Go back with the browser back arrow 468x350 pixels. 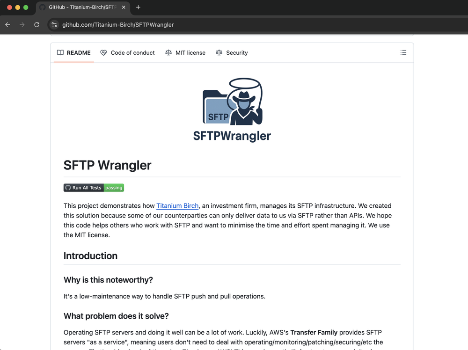pyautogui.click(x=8, y=25)
